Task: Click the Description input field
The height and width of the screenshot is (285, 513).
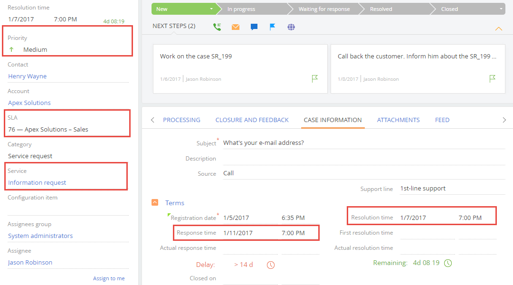Action: pos(332,158)
